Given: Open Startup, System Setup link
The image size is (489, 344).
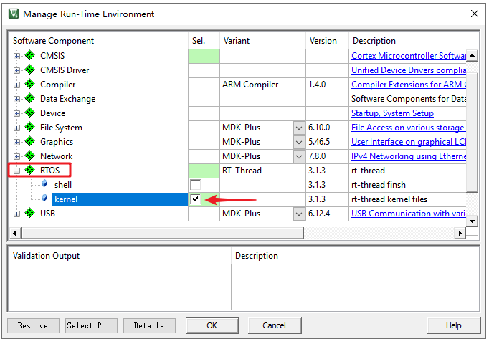Looking at the screenshot, I should click(392, 113).
